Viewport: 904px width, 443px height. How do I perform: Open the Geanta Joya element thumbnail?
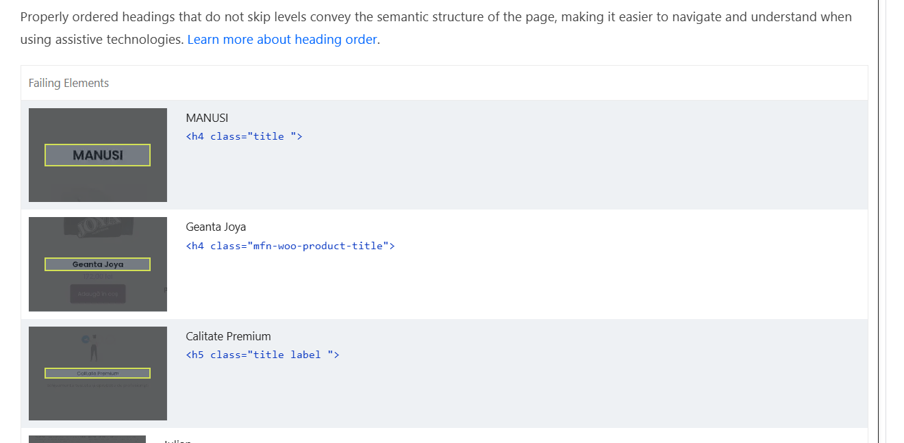pyautogui.click(x=98, y=264)
